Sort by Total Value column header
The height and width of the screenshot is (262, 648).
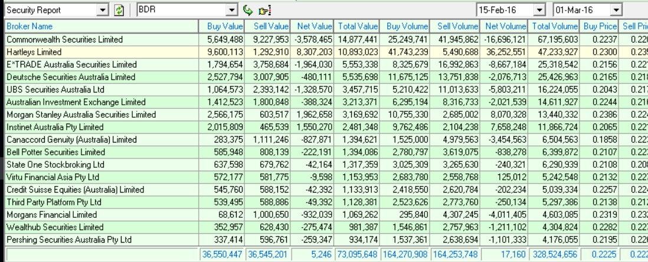point(356,26)
